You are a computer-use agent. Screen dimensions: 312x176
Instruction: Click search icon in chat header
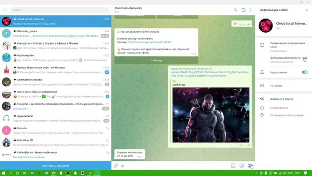tap(235, 10)
